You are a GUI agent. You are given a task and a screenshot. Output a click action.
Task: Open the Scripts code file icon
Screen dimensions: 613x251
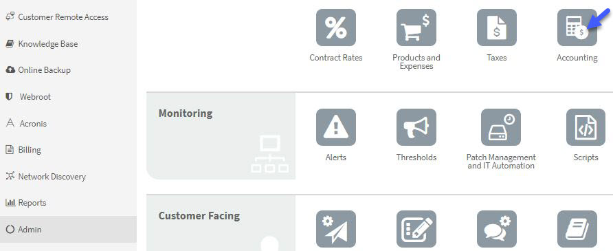(x=586, y=127)
